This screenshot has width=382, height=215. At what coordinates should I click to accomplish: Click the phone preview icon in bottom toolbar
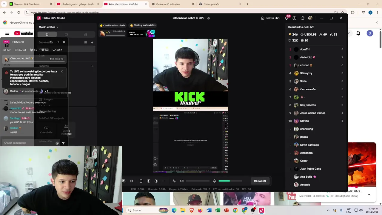[141, 181]
